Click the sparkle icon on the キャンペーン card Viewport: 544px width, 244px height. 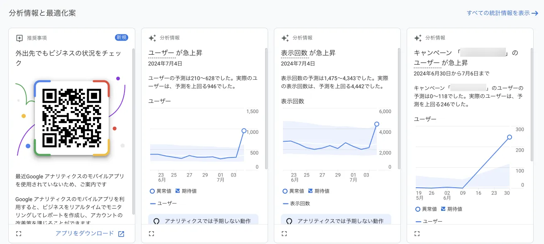(417, 38)
